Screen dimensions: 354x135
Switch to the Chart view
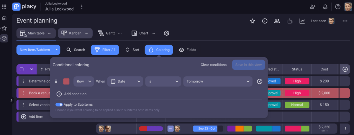pyautogui.click(x=140, y=33)
